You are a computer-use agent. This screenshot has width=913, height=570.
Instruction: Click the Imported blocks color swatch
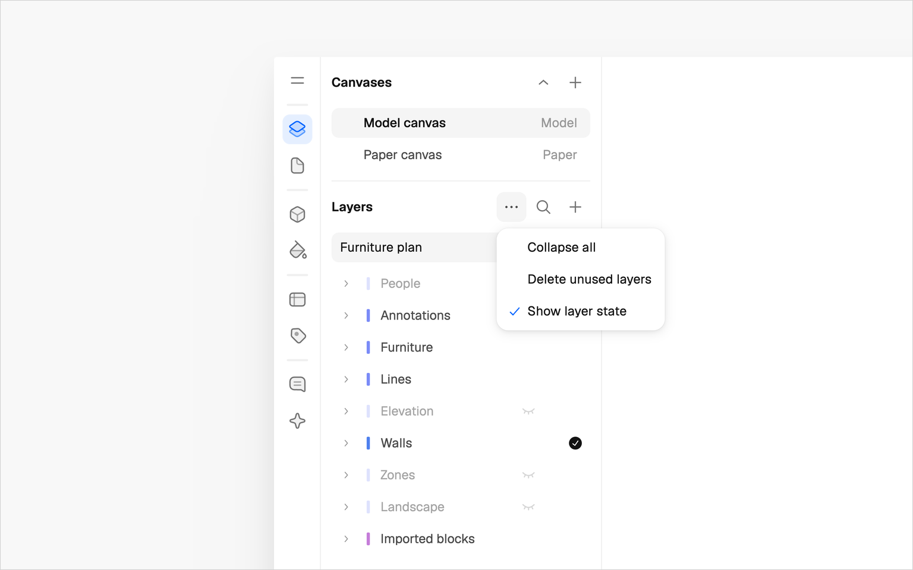point(368,539)
